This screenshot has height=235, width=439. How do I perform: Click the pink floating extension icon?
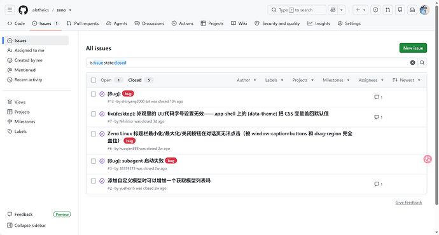tap(428, 159)
